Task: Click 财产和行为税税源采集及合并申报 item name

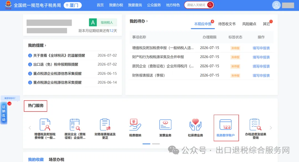Action: click(158, 57)
